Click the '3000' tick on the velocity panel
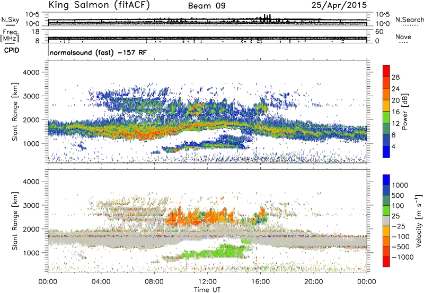424x293 pixels. click(31, 205)
